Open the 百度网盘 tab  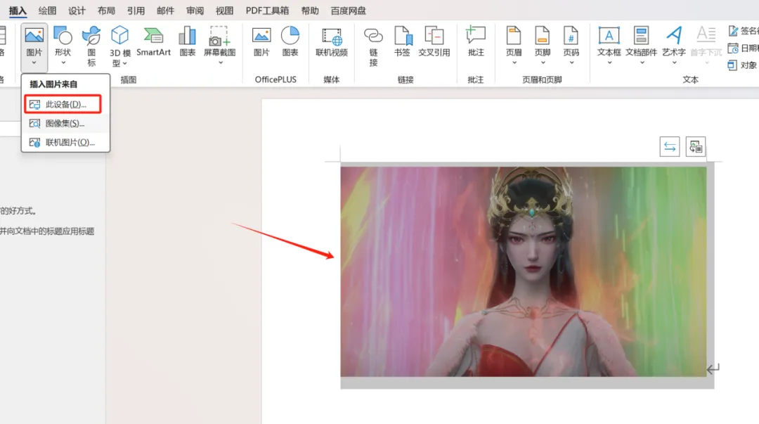pyautogui.click(x=348, y=11)
